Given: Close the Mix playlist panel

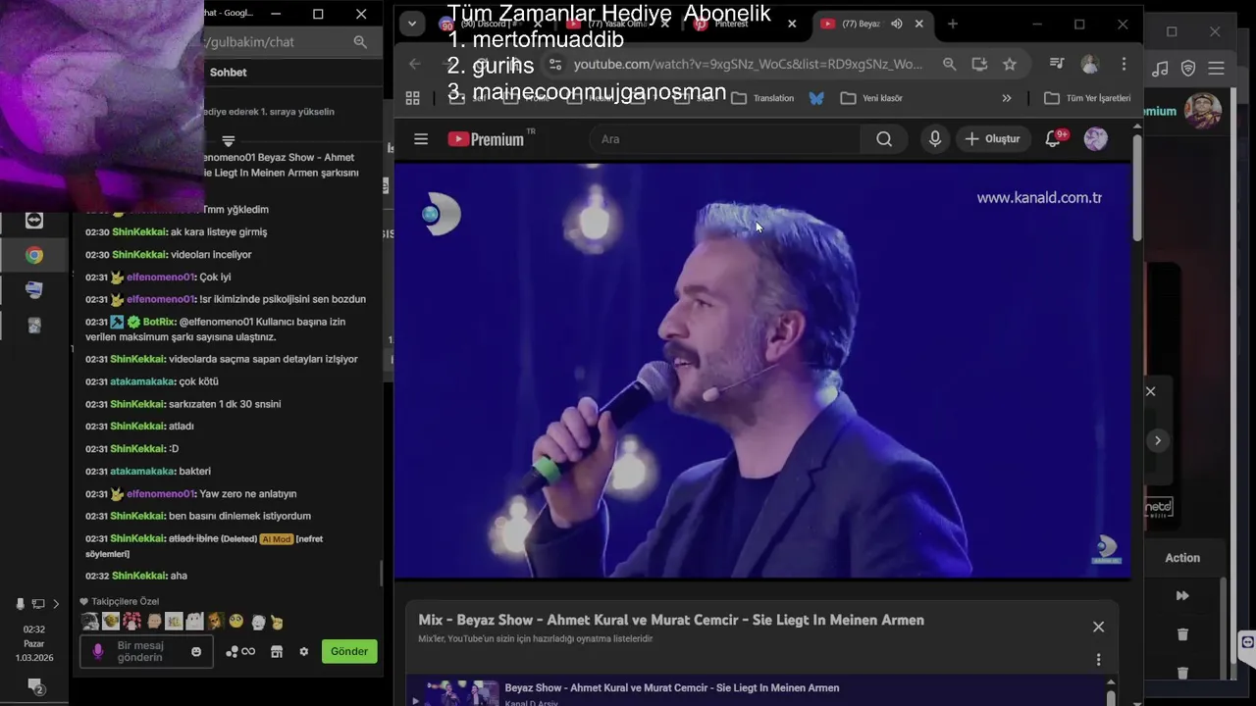Looking at the screenshot, I should [x=1098, y=627].
